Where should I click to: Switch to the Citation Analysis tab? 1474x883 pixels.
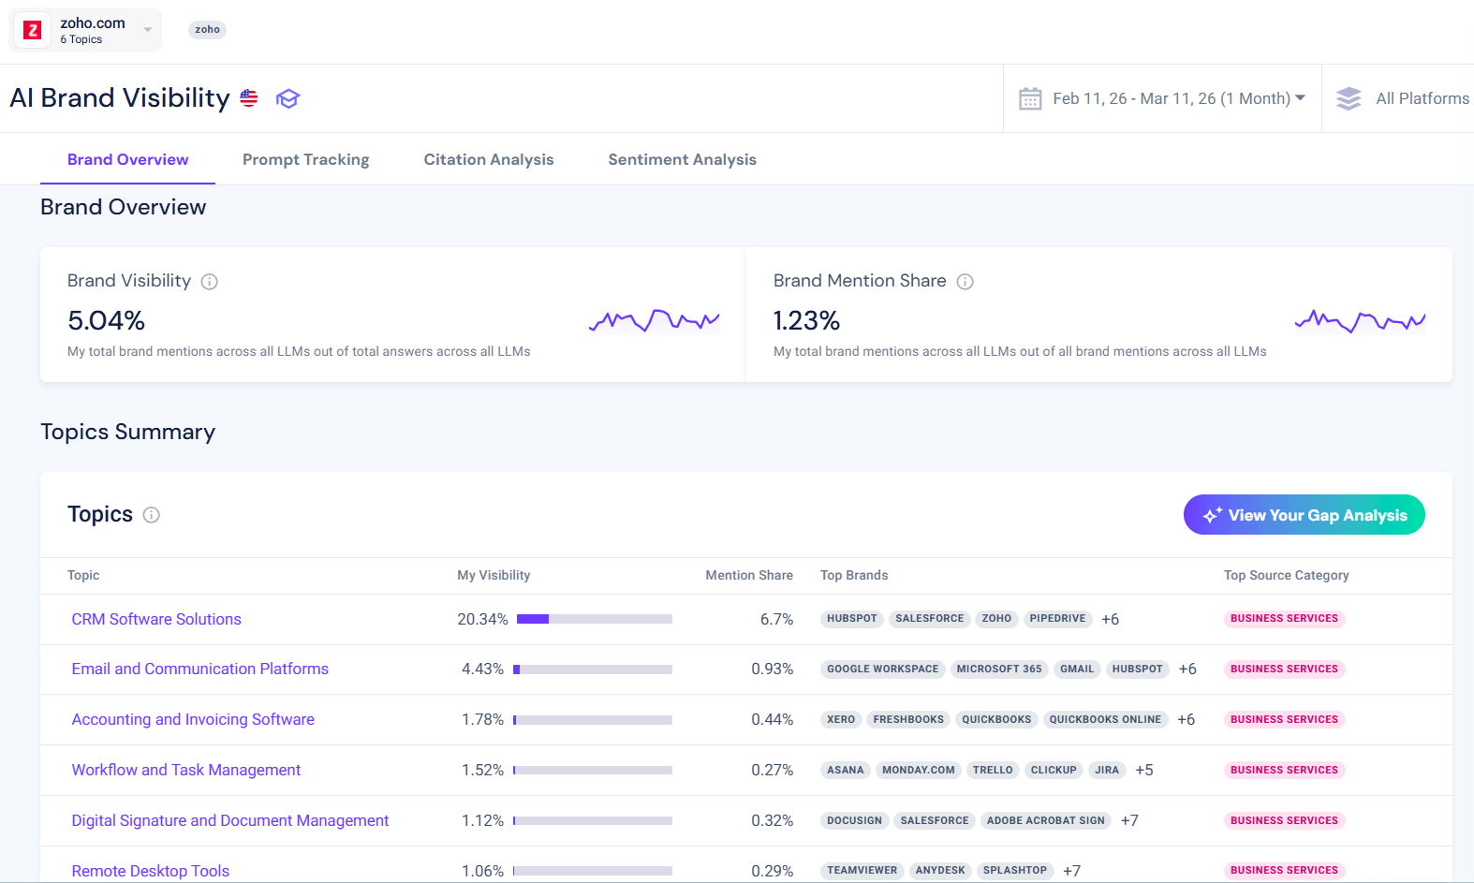tap(489, 159)
